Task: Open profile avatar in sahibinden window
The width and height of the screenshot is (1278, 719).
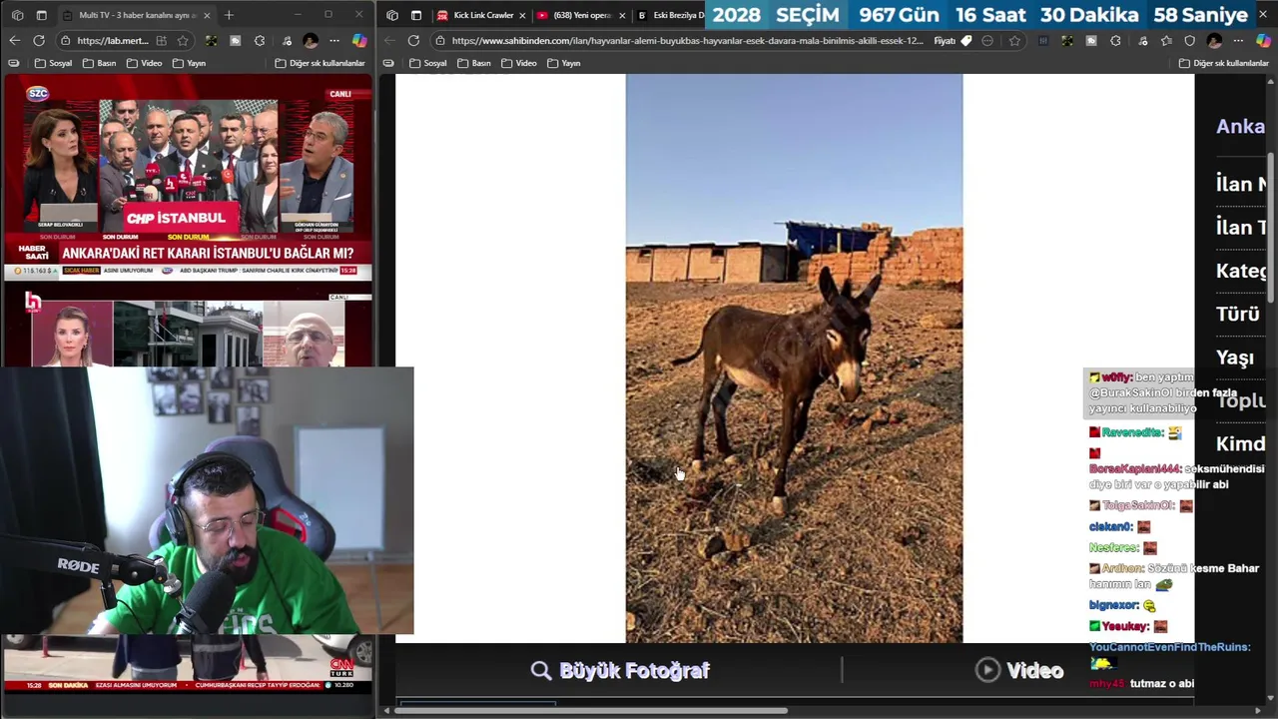Action: pyautogui.click(x=1214, y=40)
